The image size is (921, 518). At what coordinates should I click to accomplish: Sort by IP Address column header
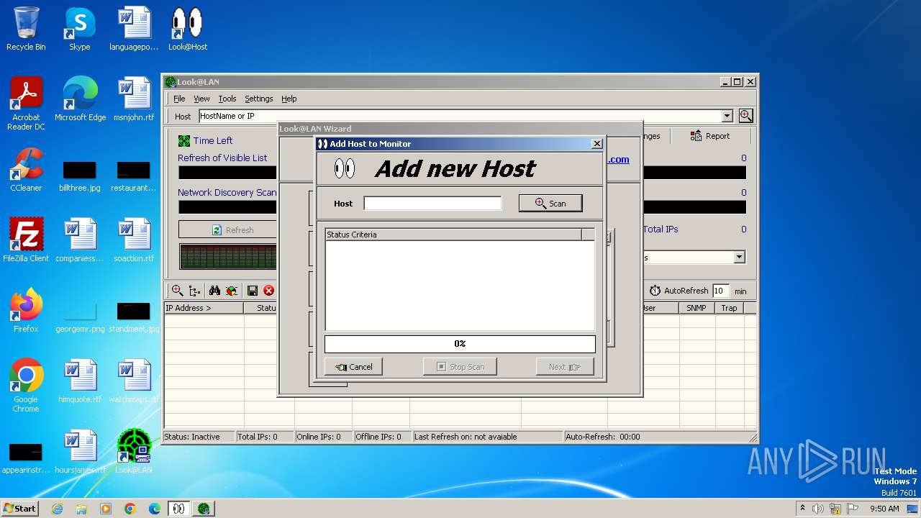click(x=204, y=308)
